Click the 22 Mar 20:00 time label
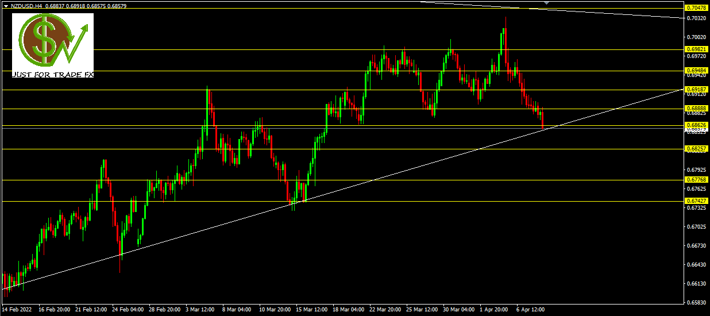This screenshot has width=710, height=316. pyautogui.click(x=385, y=310)
